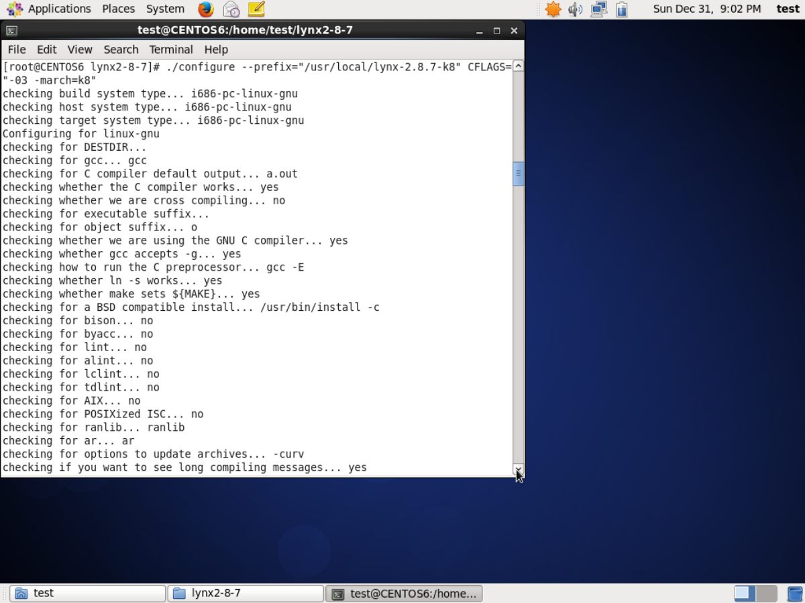Open the volume speaker icon
The width and height of the screenshot is (805, 603).
pyautogui.click(x=575, y=9)
